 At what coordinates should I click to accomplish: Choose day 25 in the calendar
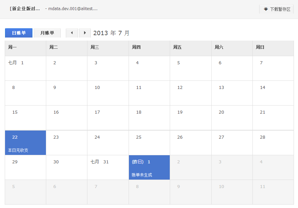pos(150,143)
